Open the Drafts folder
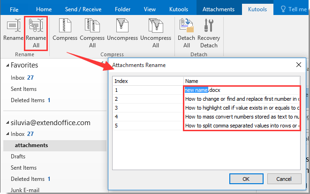Image resolution: width=310 pixels, height=194 pixels. [x=18, y=157]
